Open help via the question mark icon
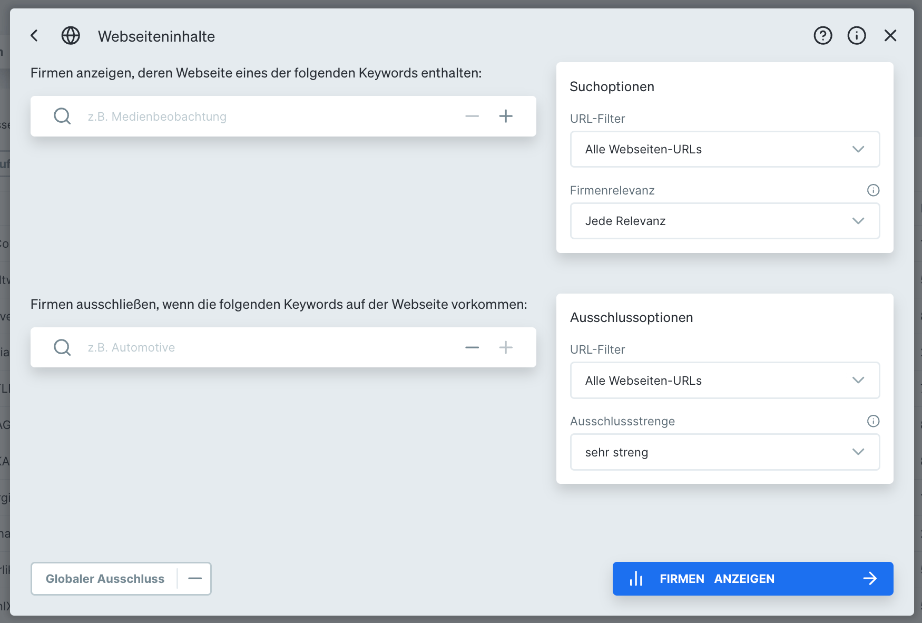922x623 pixels. click(x=822, y=36)
